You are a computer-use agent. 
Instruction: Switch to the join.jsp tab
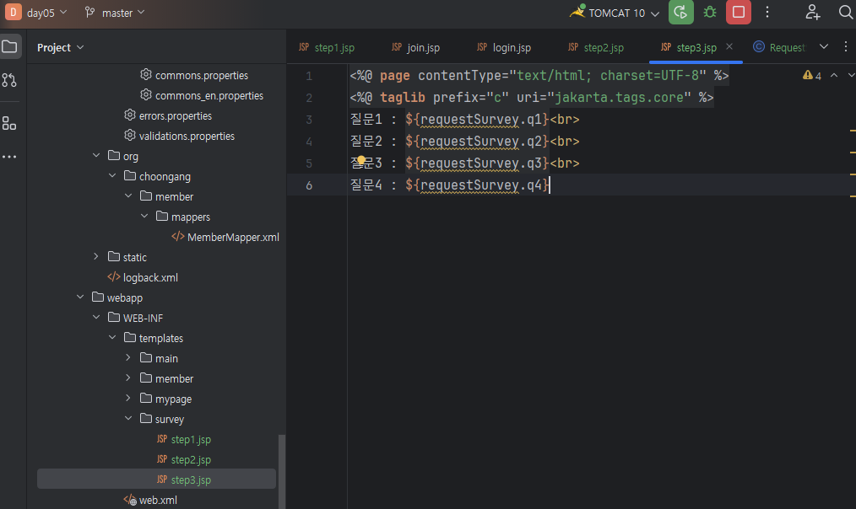[415, 47]
